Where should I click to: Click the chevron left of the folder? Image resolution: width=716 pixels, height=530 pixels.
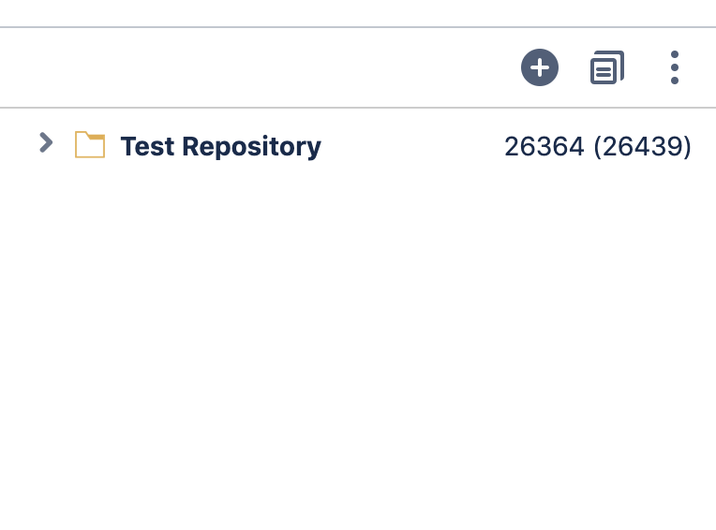click(x=46, y=142)
